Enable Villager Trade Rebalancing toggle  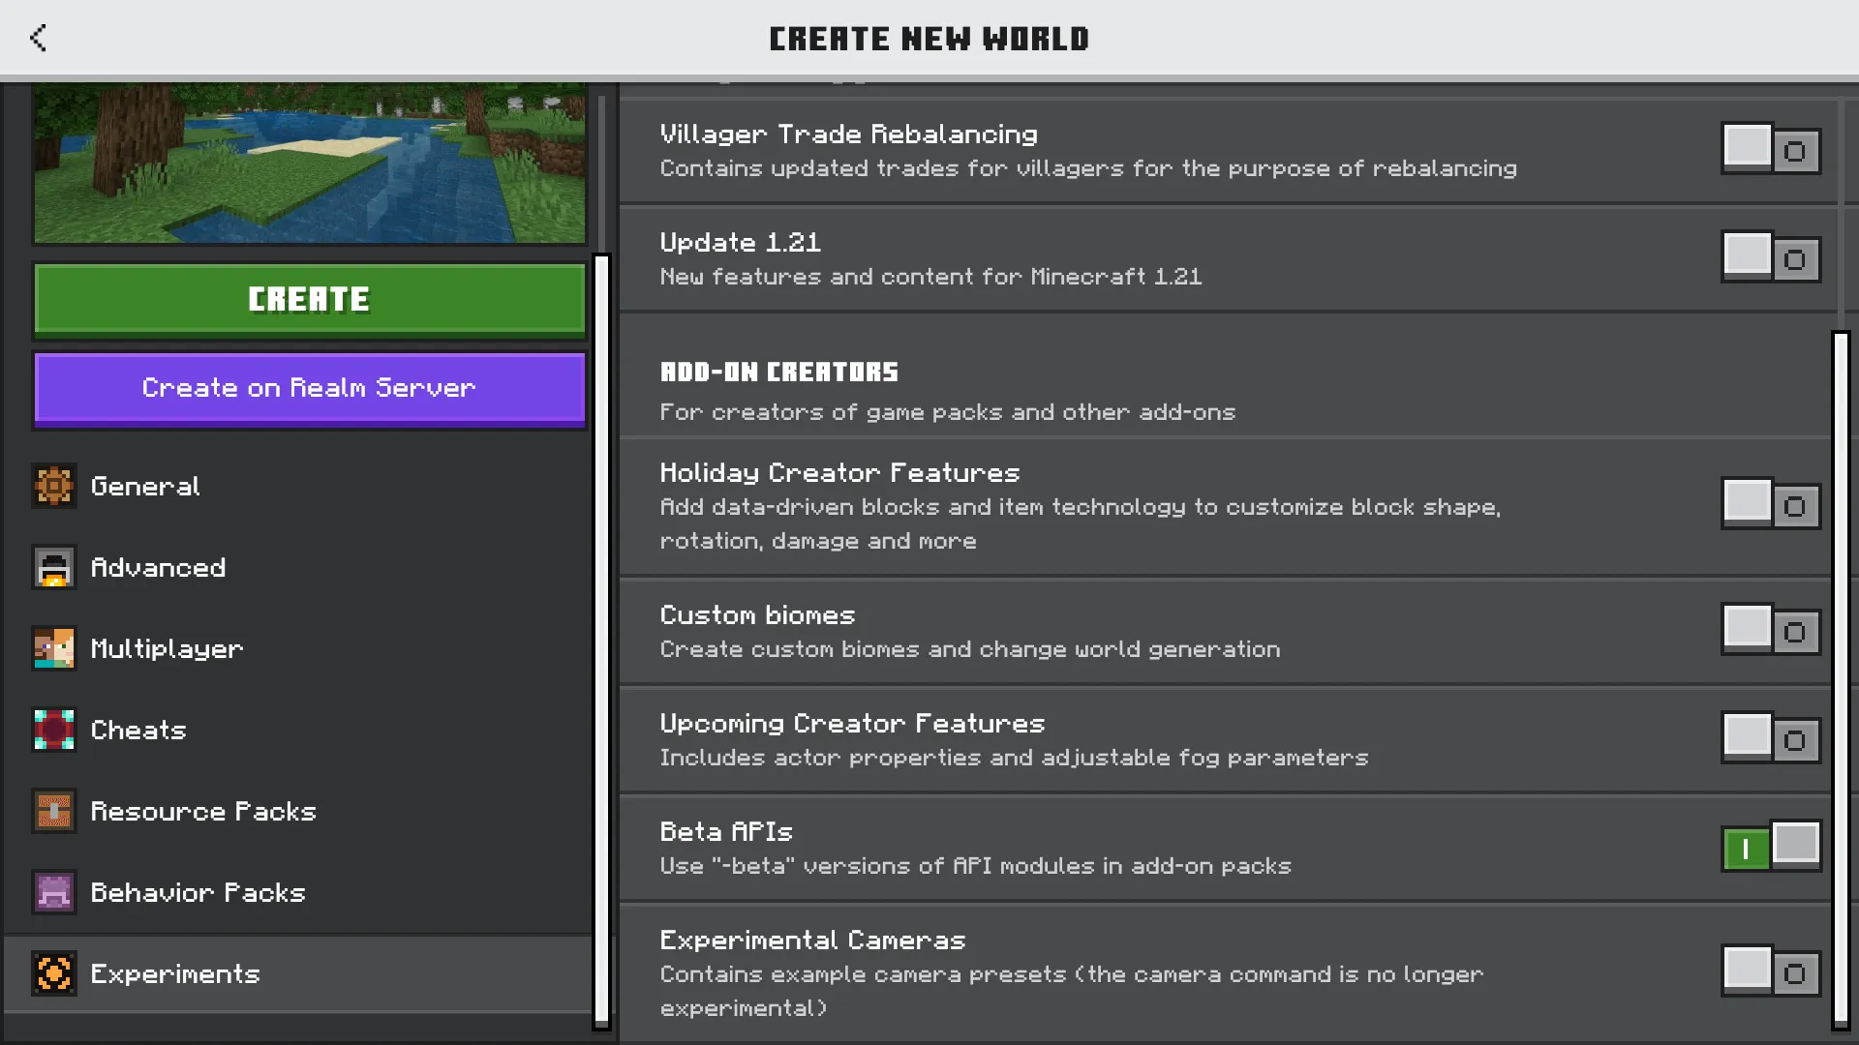point(1771,149)
